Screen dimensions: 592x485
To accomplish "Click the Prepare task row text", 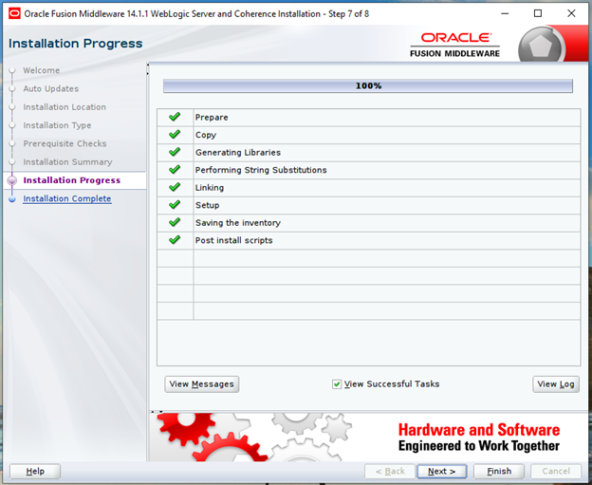I will coord(212,118).
